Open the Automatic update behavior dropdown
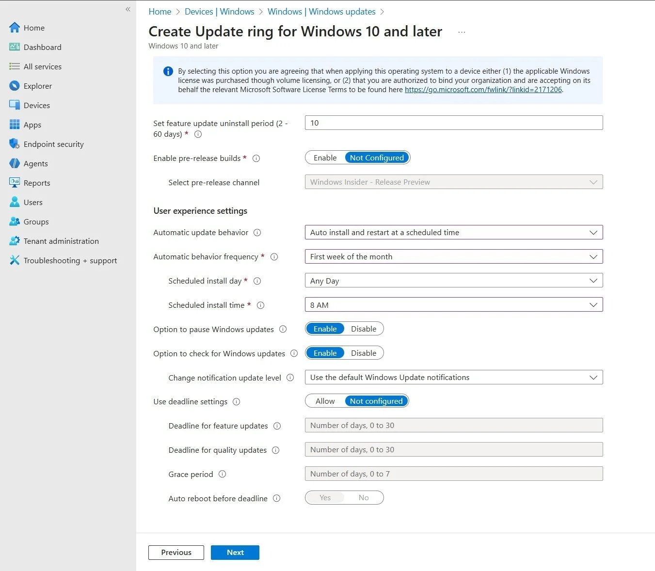The image size is (655, 571). 454,233
